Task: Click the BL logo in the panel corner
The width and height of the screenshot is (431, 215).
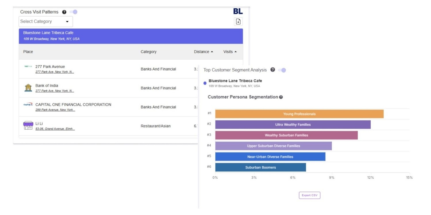Action: click(238, 11)
